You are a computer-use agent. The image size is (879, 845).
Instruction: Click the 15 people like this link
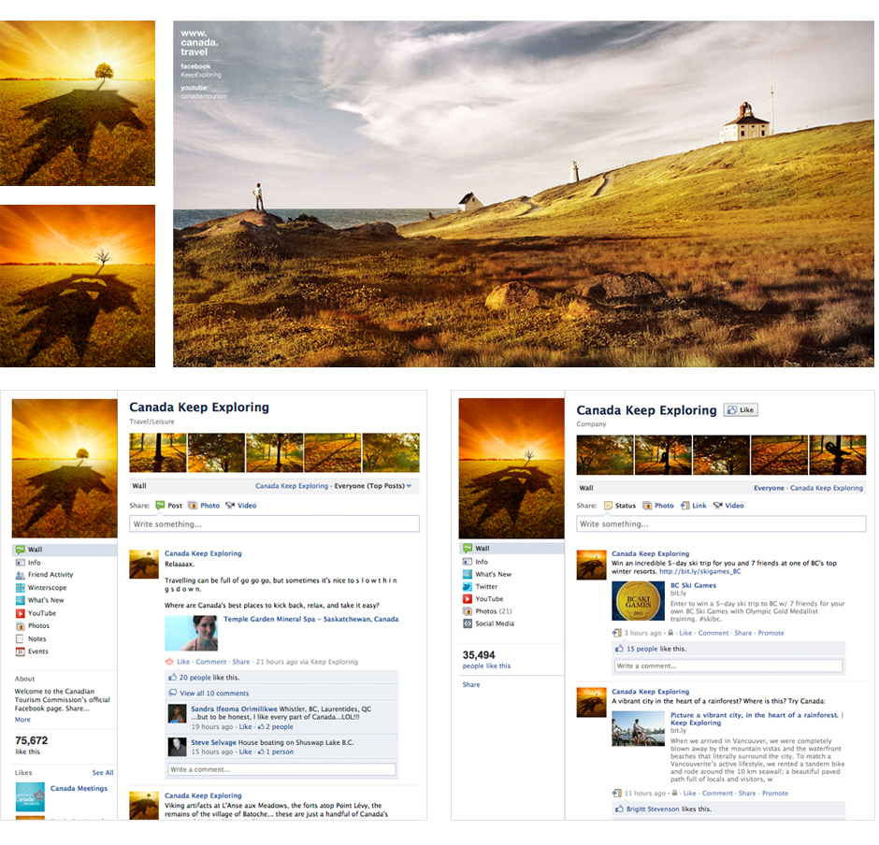pos(641,649)
